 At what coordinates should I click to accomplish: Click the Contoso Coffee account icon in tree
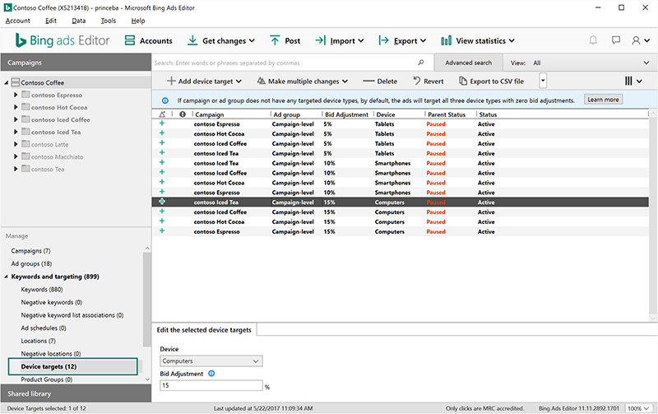click(16, 82)
